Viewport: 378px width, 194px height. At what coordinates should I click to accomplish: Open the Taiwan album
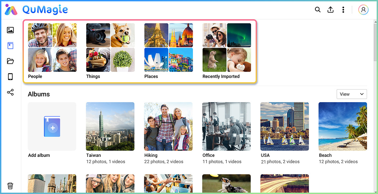(110, 126)
